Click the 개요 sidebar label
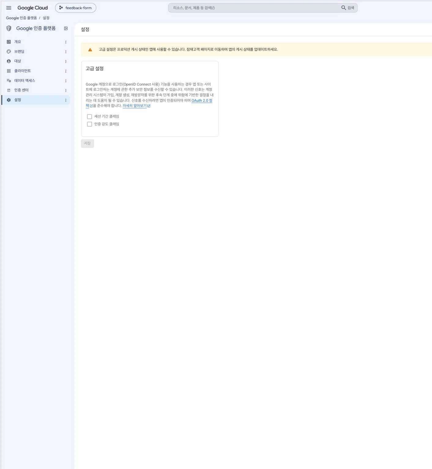Screen dimensions: 432x469 tap(18, 42)
